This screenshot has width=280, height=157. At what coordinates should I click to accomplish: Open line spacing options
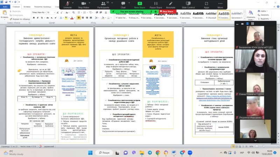pyautogui.click(x=97, y=18)
